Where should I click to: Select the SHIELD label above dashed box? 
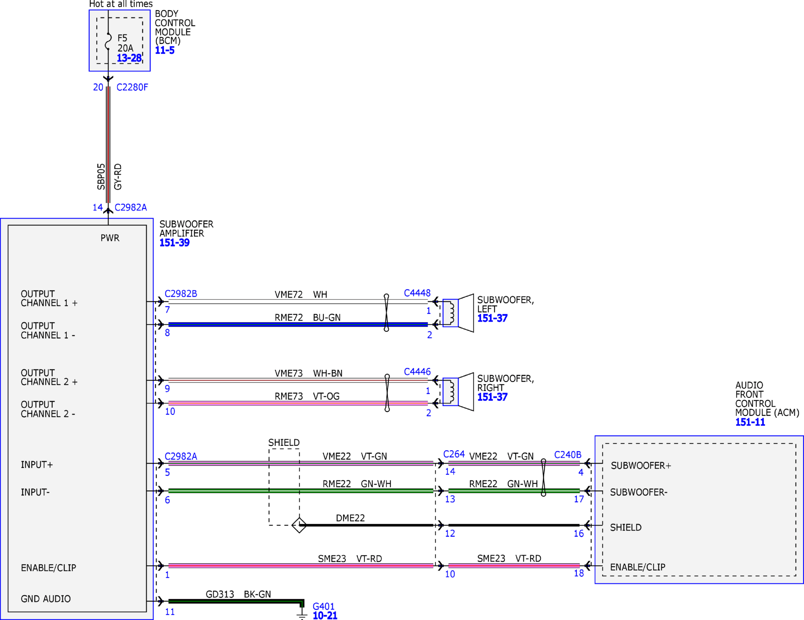click(x=284, y=443)
